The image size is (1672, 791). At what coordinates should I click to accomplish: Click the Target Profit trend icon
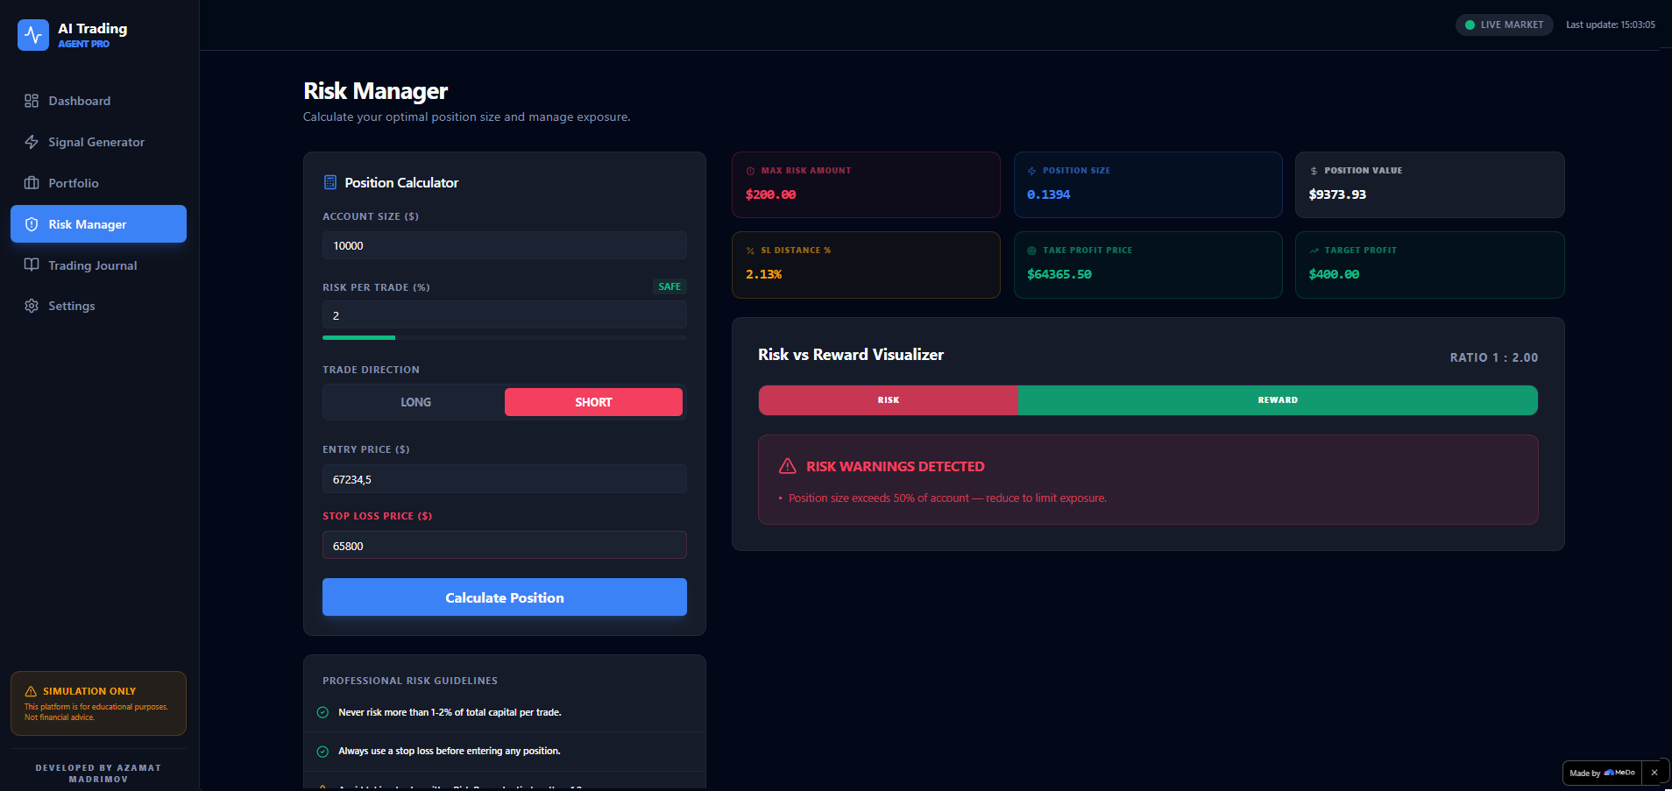(1314, 251)
